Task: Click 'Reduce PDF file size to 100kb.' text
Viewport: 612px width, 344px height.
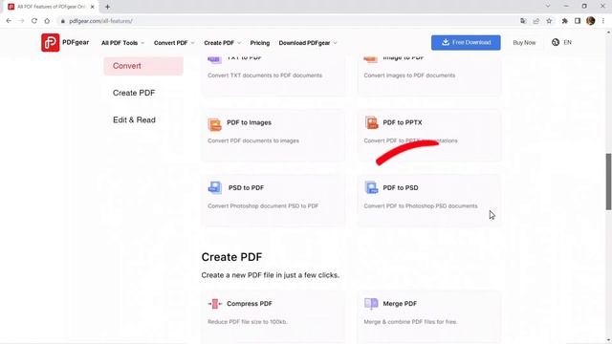Action: point(248,322)
